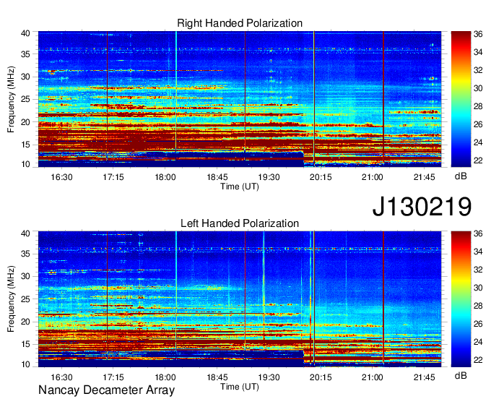Click the 10 MHz tick on bottom panel
491x399 pixels.
pos(25,364)
